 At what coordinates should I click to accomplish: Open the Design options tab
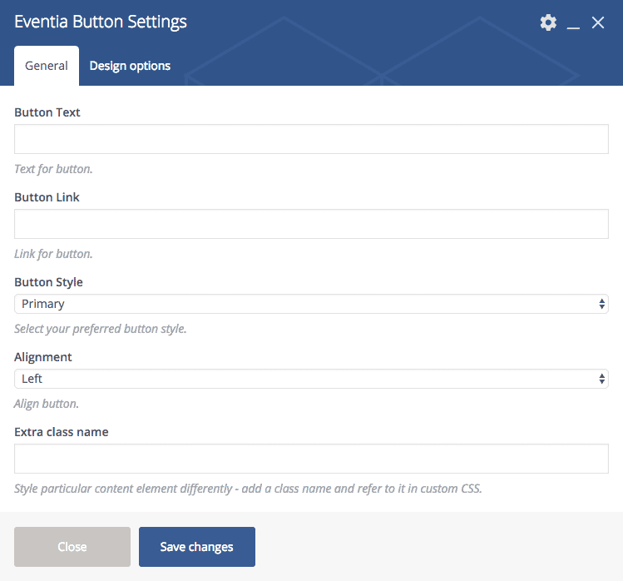tap(130, 66)
